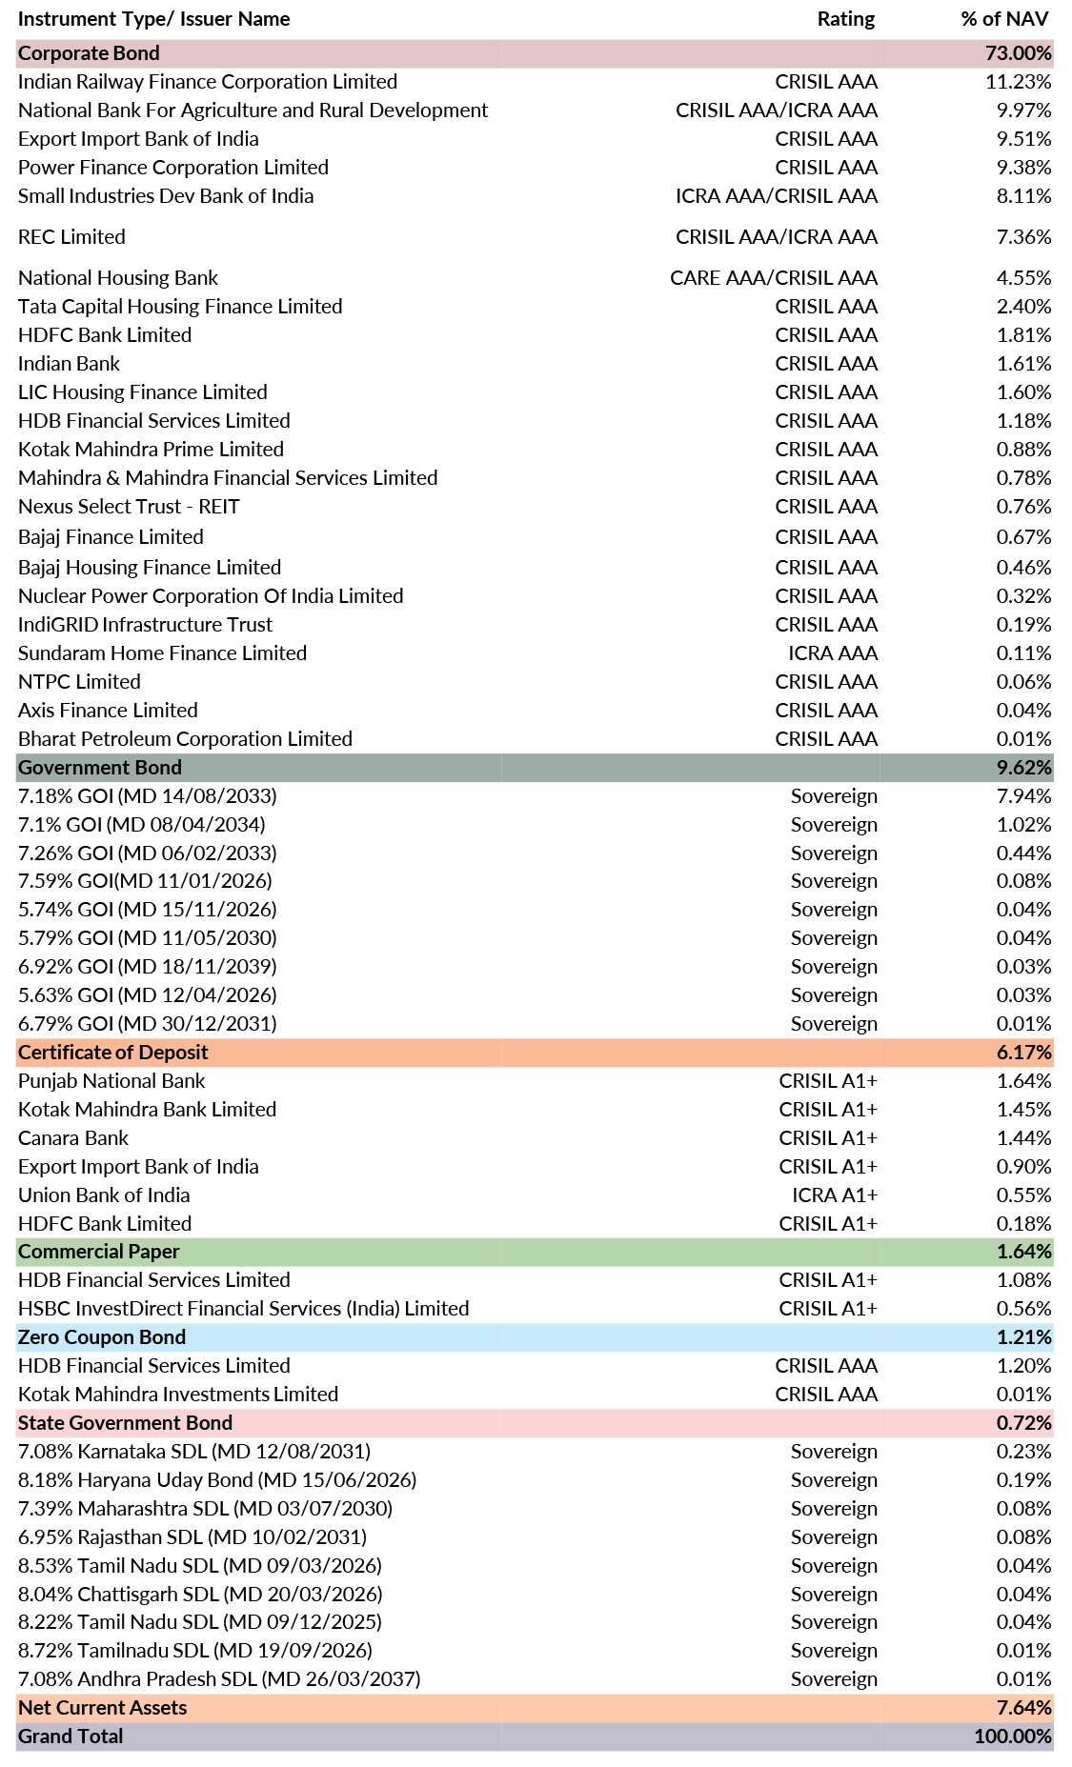Click the CARE AAA/CRISIL AAA rating cell
The image size is (1072, 1767).
[773, 278]
